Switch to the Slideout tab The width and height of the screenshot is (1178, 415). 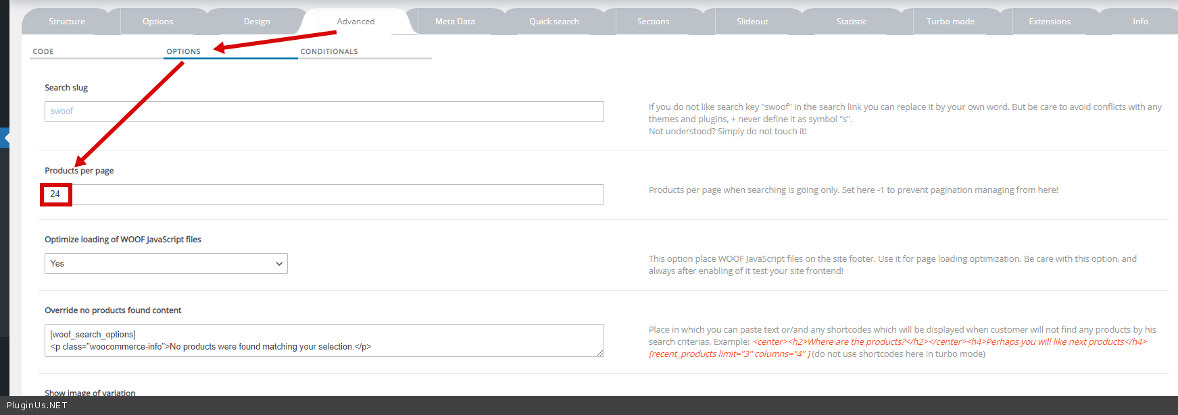tap(752, 22)
